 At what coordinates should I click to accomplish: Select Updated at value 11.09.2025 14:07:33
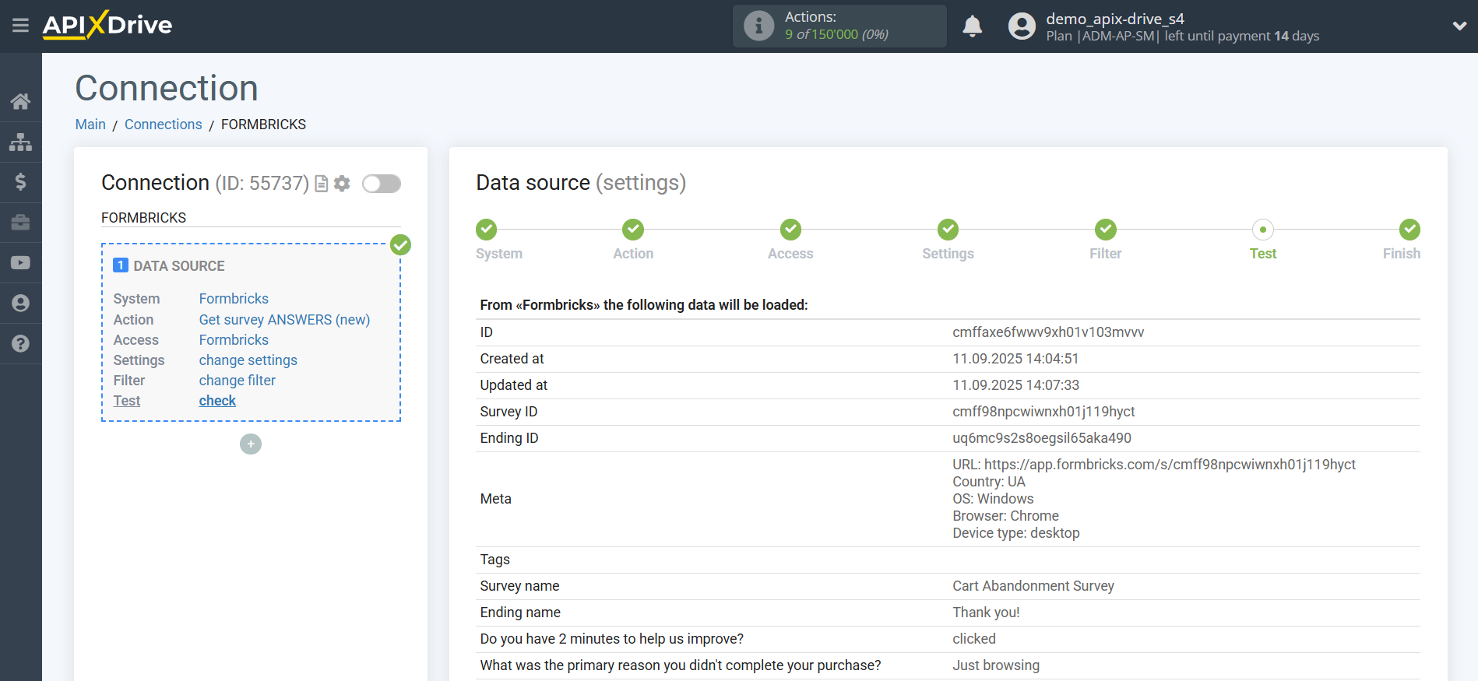pos(1015,385)
